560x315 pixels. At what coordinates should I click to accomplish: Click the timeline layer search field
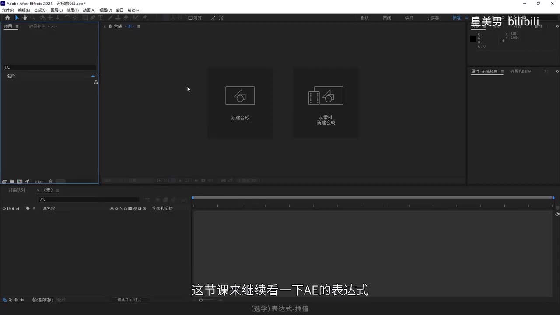[x=89, y=199]
